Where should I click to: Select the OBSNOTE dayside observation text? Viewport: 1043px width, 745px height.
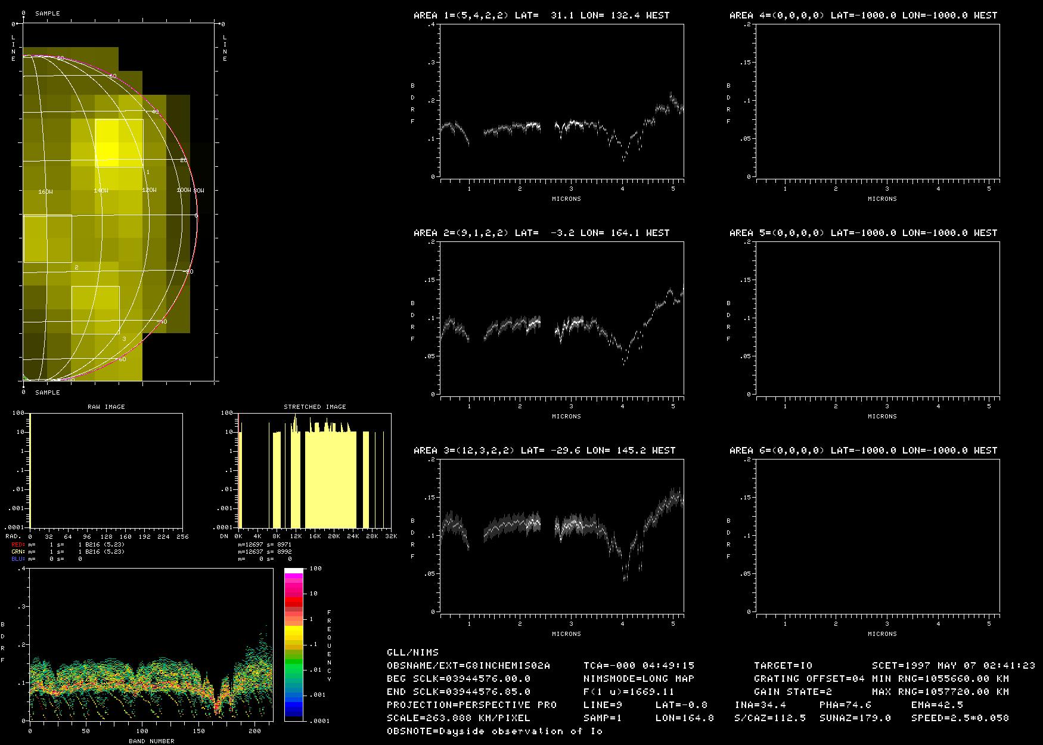(495, 731)
